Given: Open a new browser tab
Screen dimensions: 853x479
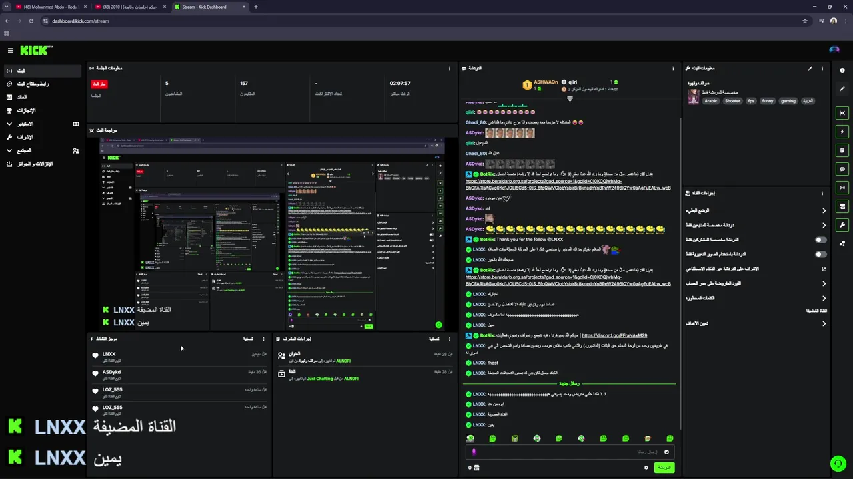Looking at the screenshot, I should 256,7.
